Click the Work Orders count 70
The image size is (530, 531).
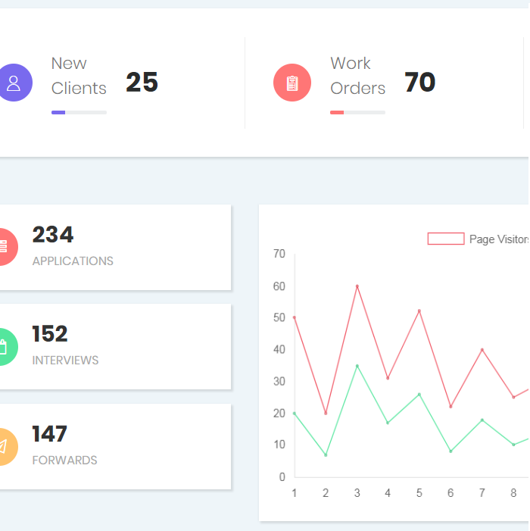point(419,83)
